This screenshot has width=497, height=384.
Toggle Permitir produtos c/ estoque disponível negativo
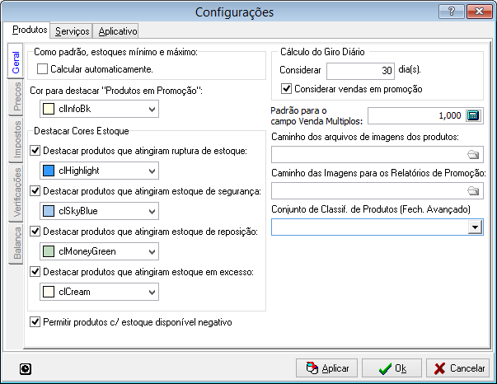[35, 322]
